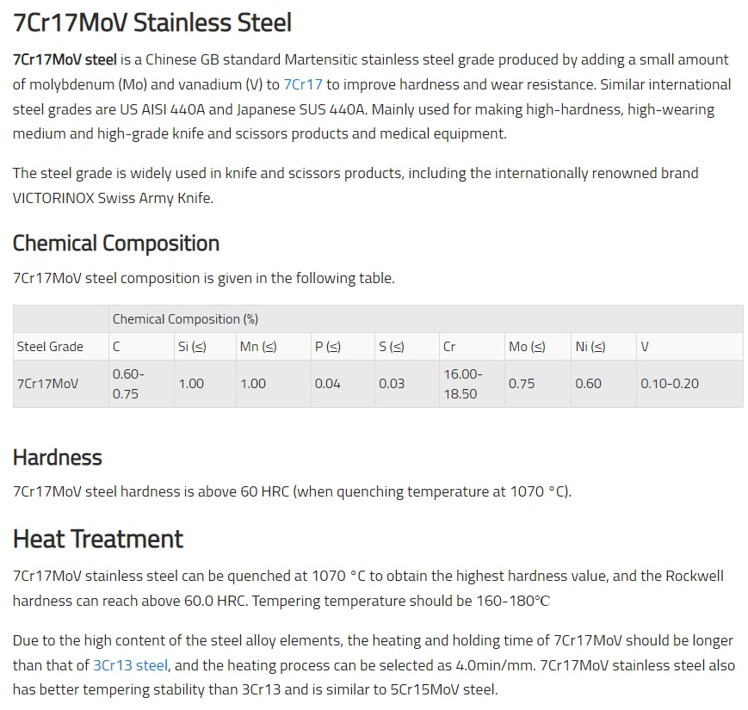Click the bold 7Cr17MoV steel intro text
This screenshot has width=748, height=710.
point(65,59)
